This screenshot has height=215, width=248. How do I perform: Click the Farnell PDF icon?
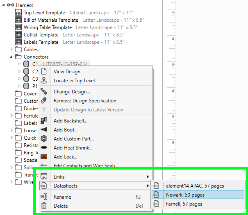156,204
